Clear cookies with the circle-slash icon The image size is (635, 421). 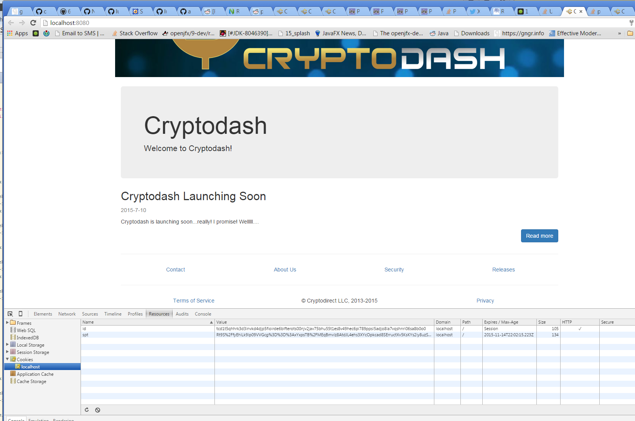(98, 410)
